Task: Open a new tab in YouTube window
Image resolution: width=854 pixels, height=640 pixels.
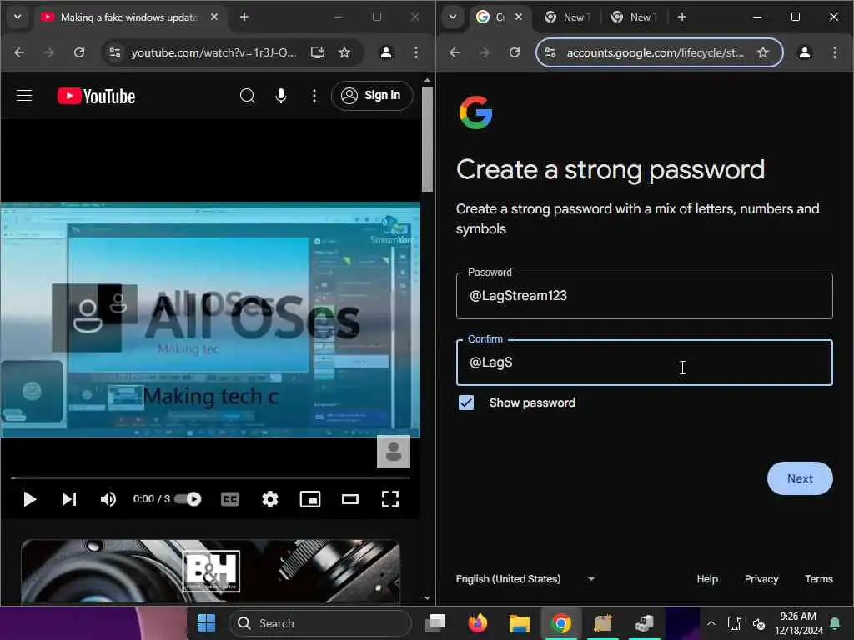Action: (244, 17)
